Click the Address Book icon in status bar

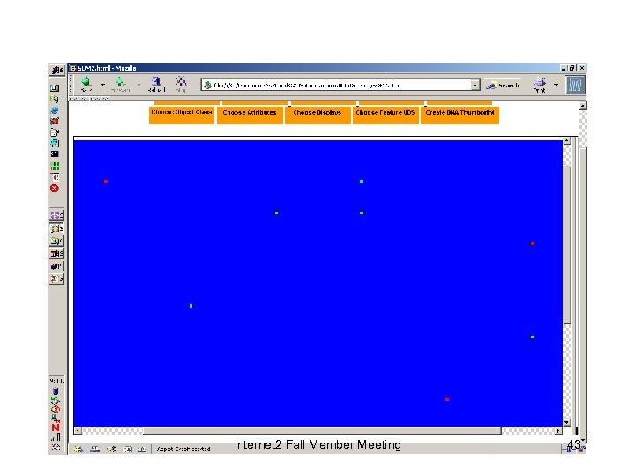[127, 449]
